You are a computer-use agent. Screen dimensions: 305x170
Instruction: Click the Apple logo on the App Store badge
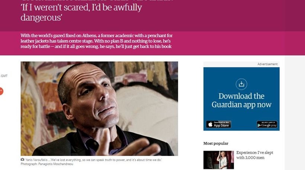pos(210,124)
